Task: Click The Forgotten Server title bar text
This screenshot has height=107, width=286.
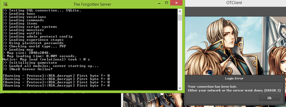Action: point(92,4)
